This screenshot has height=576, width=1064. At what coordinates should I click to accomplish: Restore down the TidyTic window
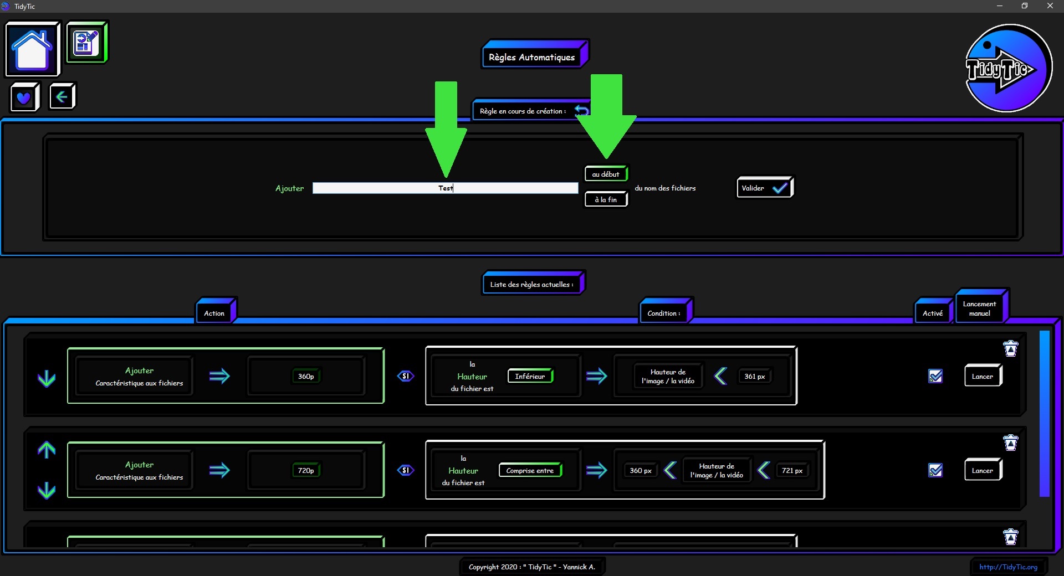[x=1025, y=6]
